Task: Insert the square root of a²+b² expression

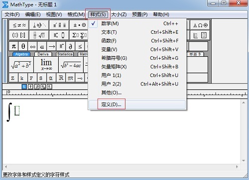Action: click(21, 65)
